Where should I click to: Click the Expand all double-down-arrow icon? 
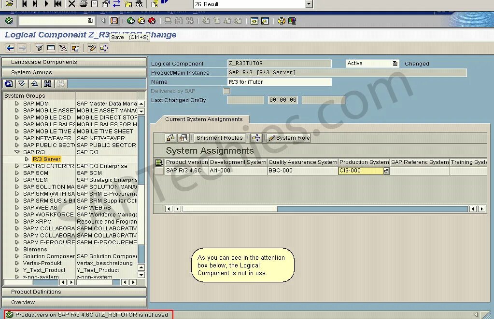pos(22,83)
